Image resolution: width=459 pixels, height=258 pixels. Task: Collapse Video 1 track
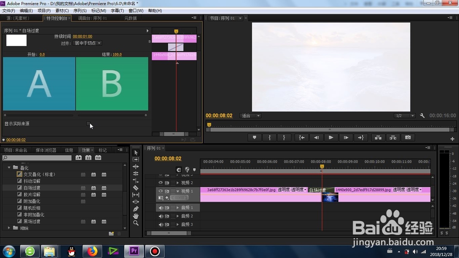[x=177, y=191]
